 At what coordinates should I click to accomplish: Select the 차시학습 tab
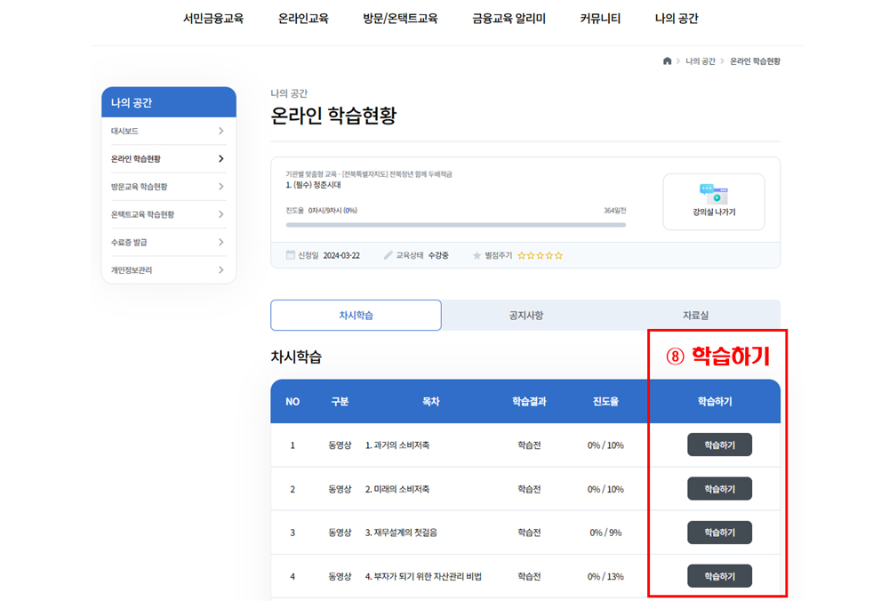click(x=356, y=316)
